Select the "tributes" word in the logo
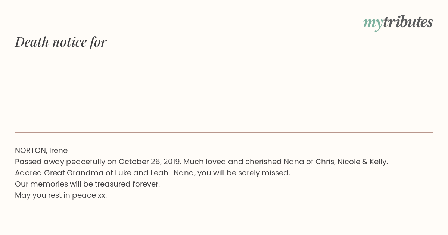Screen dimensions: 448x235 (408, 22)
